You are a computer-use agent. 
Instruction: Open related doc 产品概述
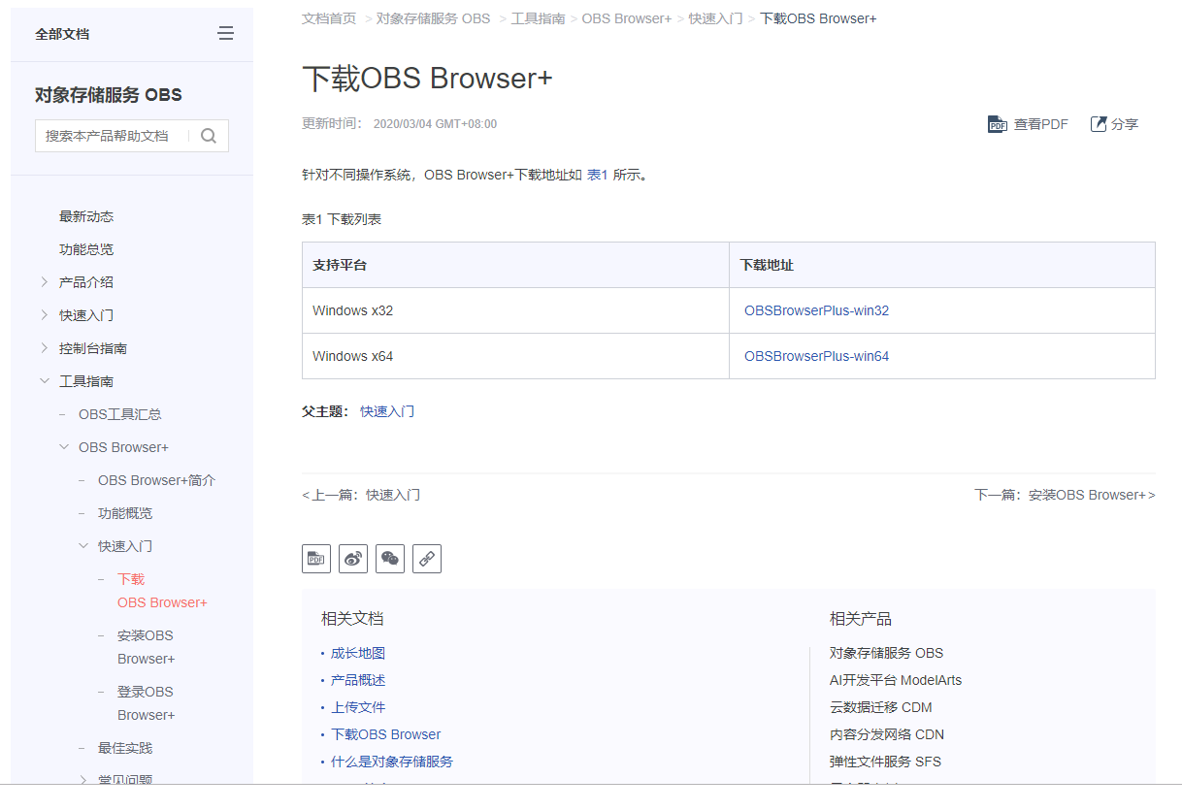click(358, 680)
